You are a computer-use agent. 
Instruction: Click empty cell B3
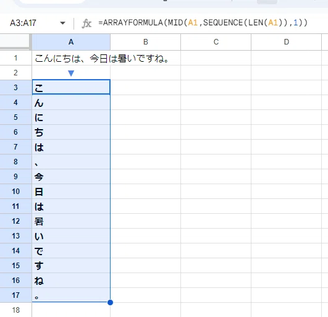tap(146, 88)
